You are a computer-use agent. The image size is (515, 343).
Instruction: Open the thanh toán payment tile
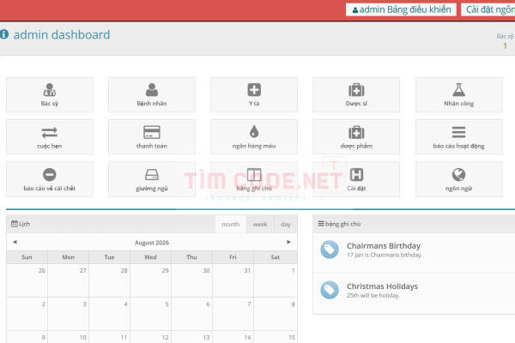152,137
